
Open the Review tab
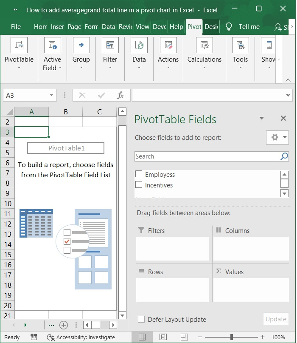126,27
